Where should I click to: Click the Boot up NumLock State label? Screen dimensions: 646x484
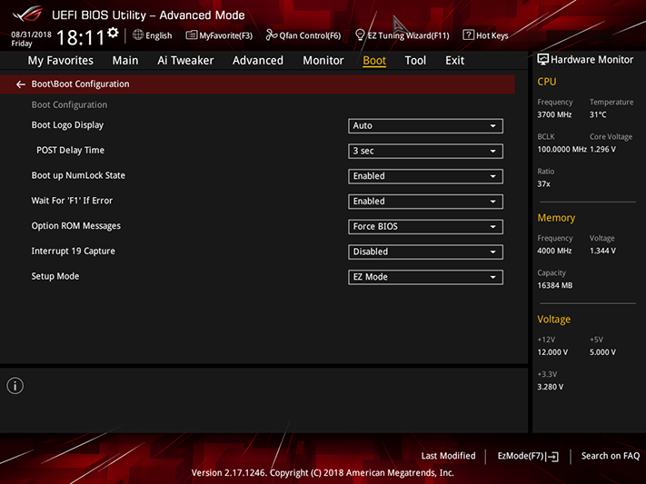(78, 175)
